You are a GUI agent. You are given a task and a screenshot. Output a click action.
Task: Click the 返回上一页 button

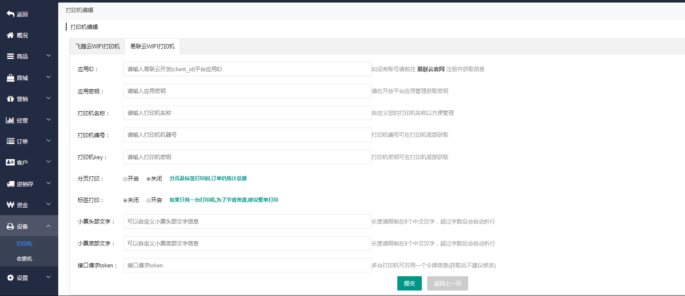[448, 283]
